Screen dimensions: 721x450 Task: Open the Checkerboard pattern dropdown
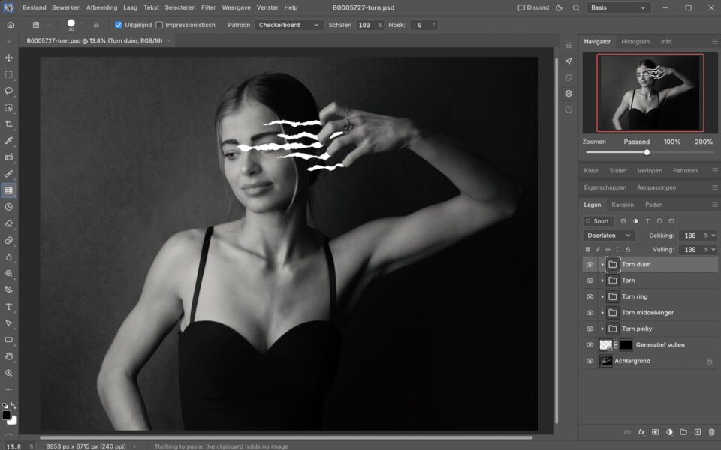coord(288,25)
